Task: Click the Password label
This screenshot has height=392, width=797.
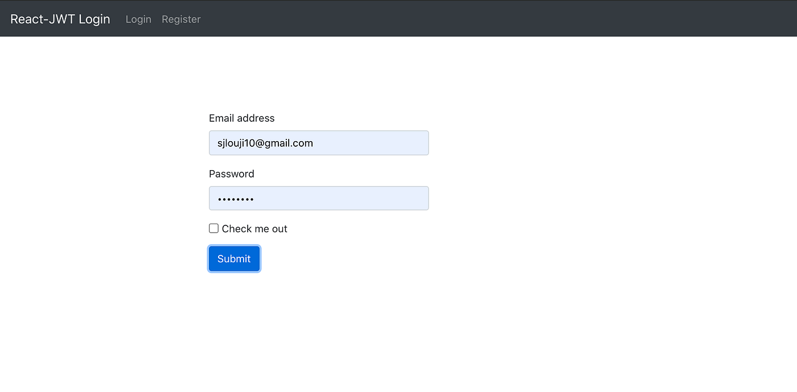Action: point(231,174)
